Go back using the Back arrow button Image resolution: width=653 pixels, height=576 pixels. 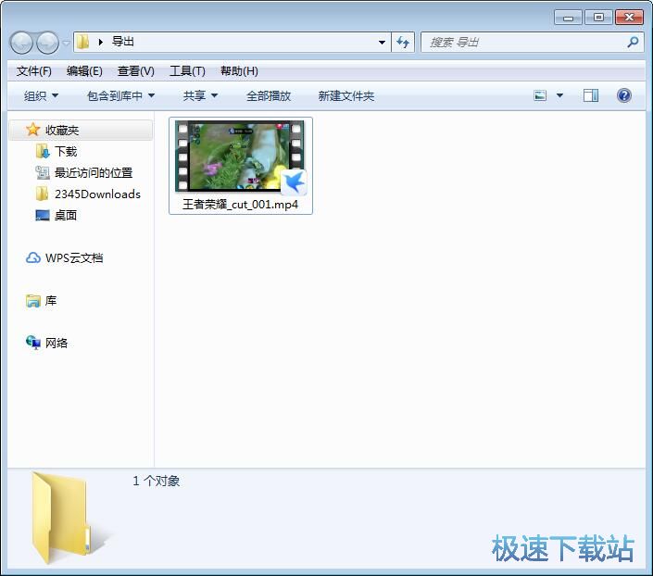tap(21, 43)
